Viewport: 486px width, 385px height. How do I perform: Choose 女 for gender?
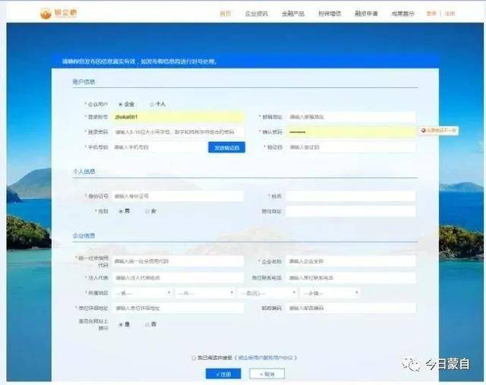(147, 211)
